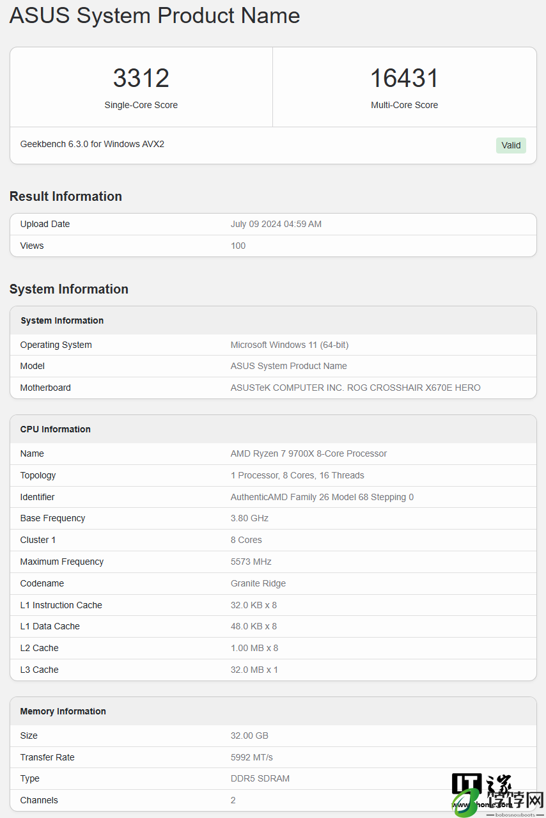Select the 3.80 GHz base frequency value
546x818 pixels.
pos(249,518)
